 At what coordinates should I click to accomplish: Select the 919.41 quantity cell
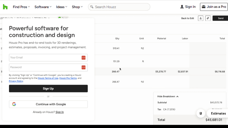[116, 48]
